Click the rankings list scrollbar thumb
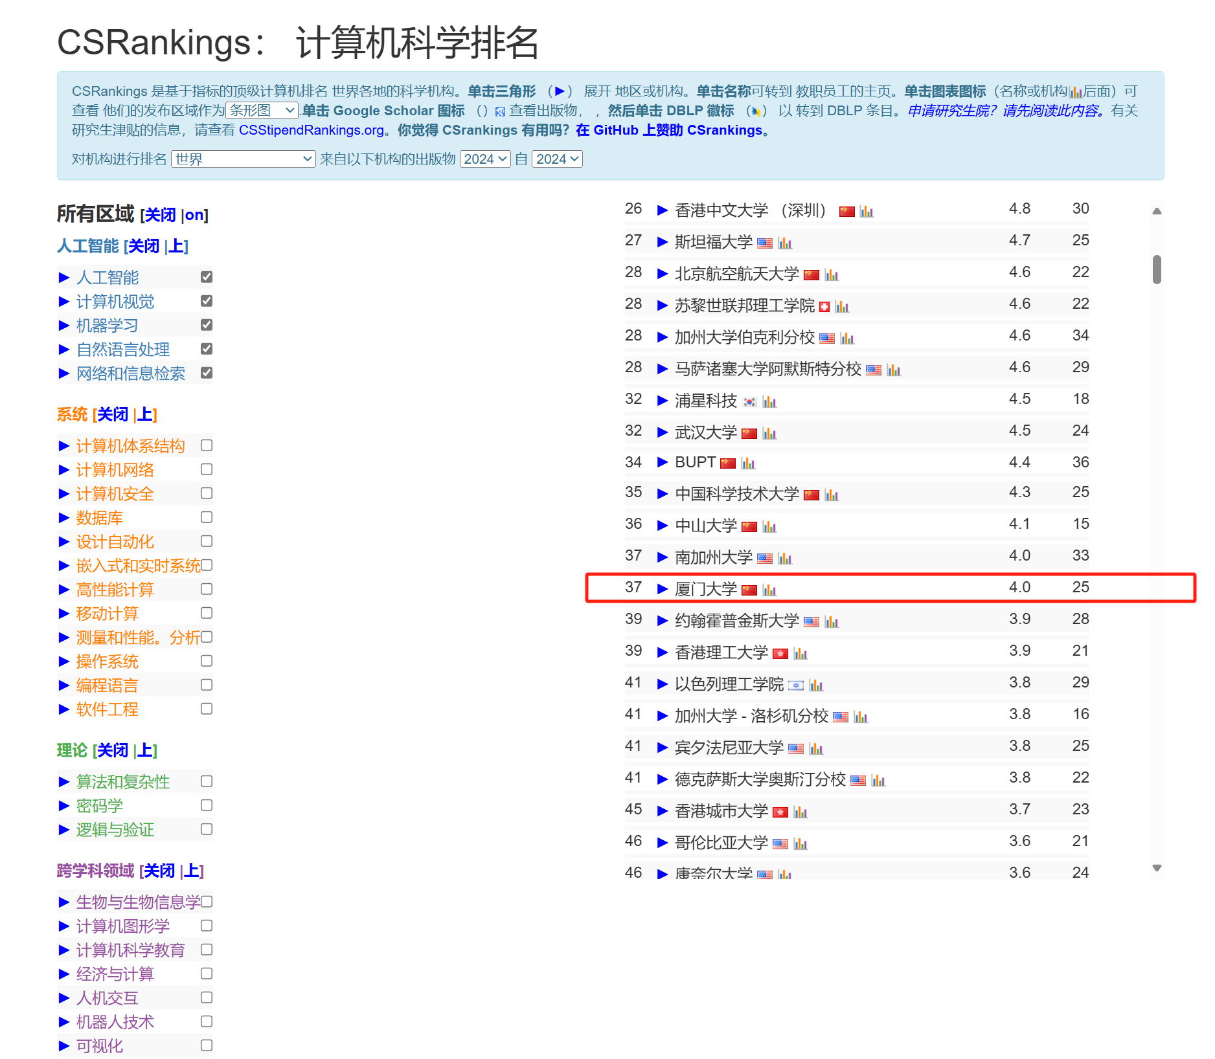 (x=1157, y=269)
